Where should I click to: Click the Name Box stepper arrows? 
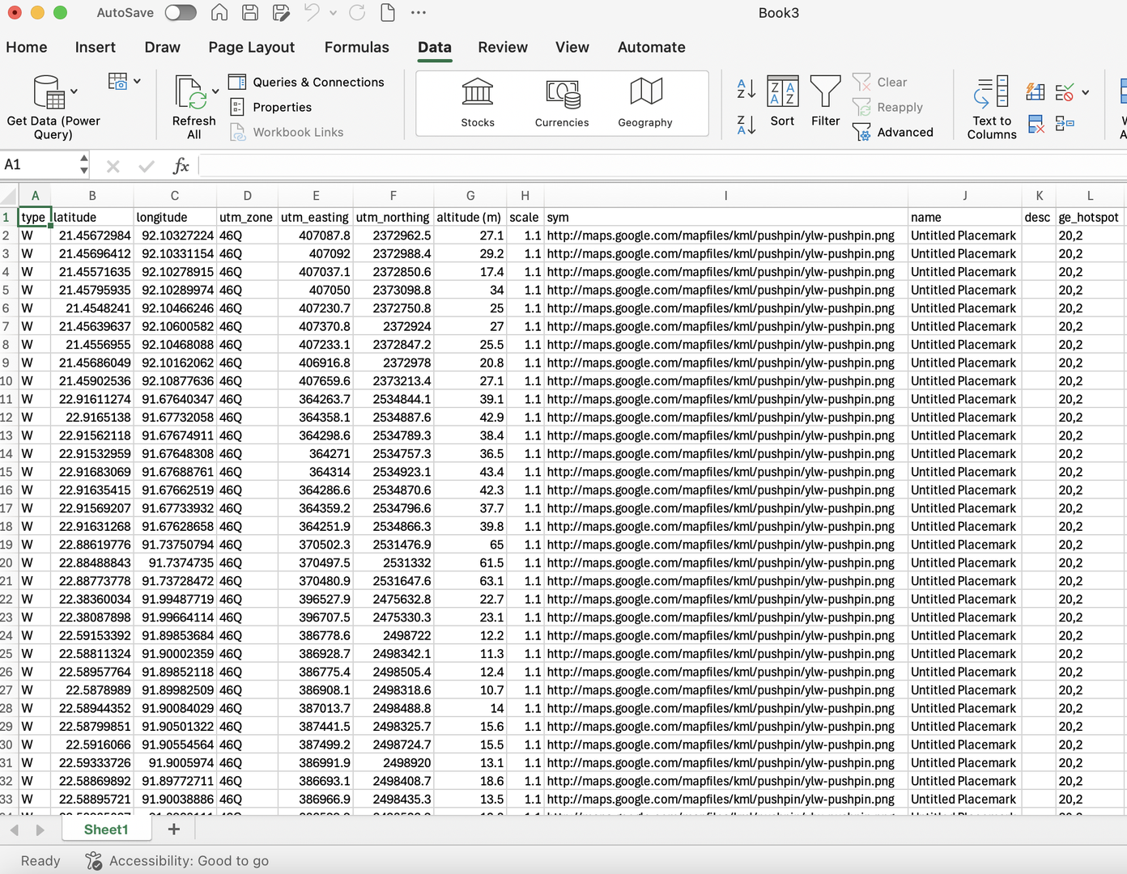pos(84,165)
